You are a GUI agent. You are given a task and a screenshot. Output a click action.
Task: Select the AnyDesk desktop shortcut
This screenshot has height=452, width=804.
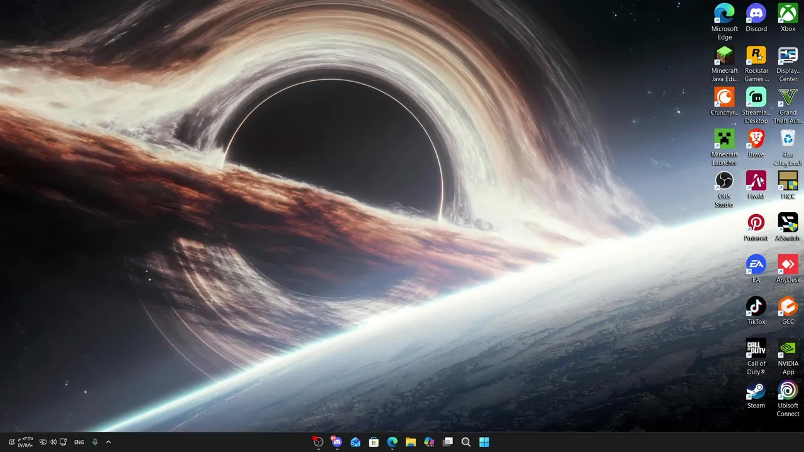click(788, 269)
